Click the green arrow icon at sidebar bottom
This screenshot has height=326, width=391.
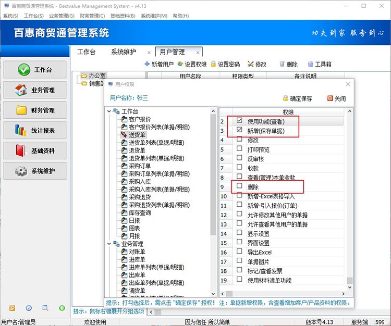[62, 308]
